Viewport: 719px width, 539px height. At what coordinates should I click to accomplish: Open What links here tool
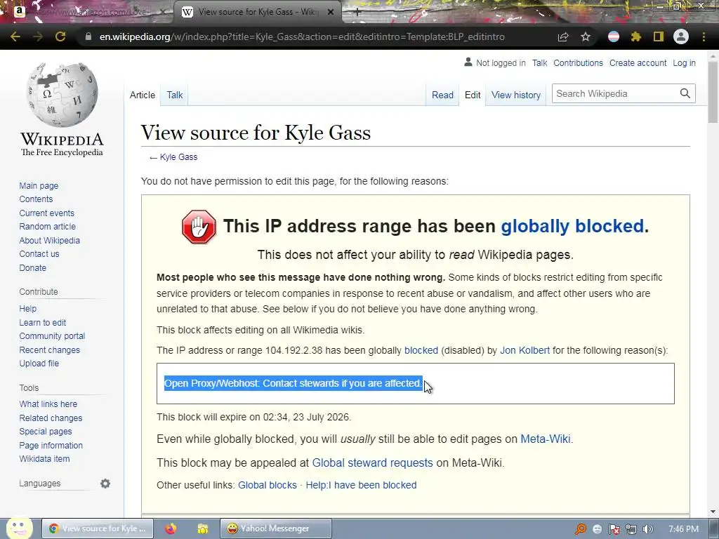pyautogui.click(x=48, y=404)
